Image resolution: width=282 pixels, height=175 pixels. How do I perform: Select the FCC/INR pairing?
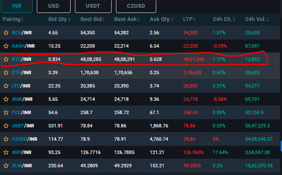pos(21,112)
